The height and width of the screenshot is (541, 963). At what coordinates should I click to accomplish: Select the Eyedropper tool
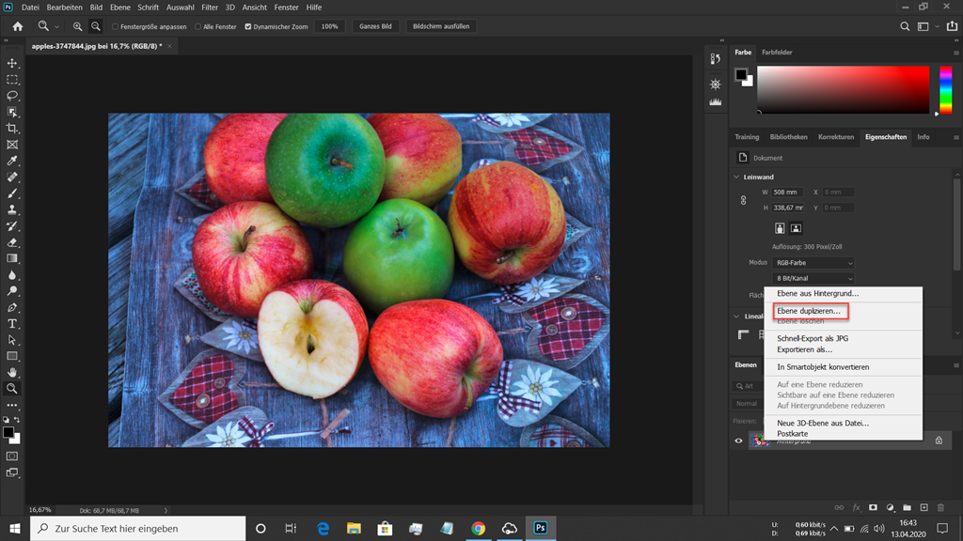12,161
